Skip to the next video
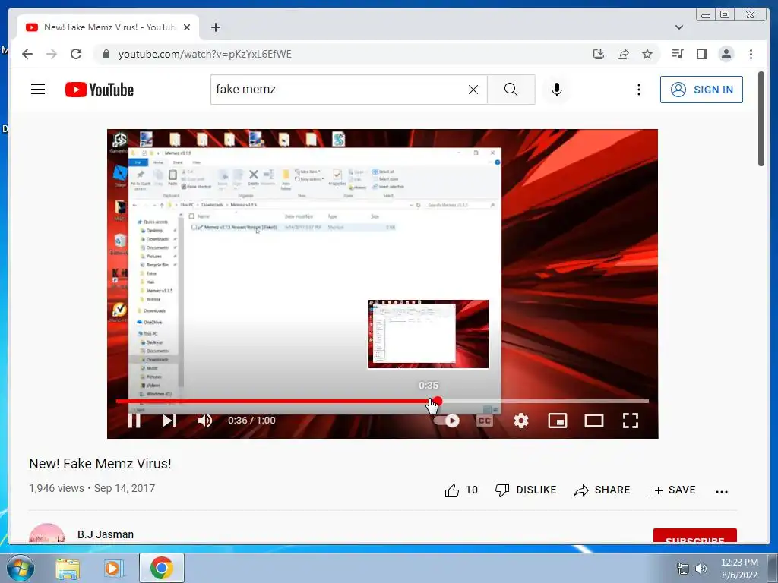 pos(169,421)
